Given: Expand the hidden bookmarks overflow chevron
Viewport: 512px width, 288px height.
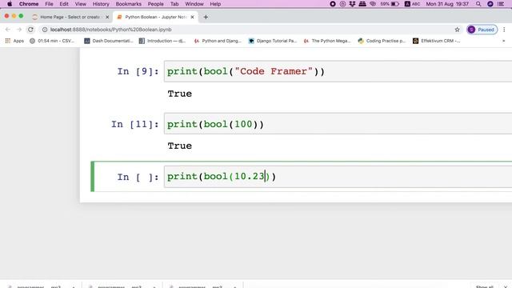Looking at the screenshot, I should [503, 41].
